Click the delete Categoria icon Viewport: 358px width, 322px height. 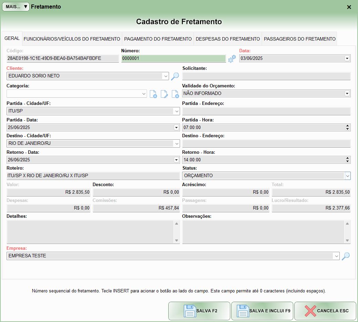click(175, 94)
